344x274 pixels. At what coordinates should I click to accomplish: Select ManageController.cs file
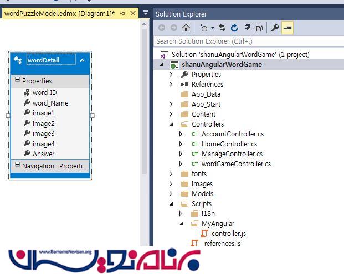point(232,154)
